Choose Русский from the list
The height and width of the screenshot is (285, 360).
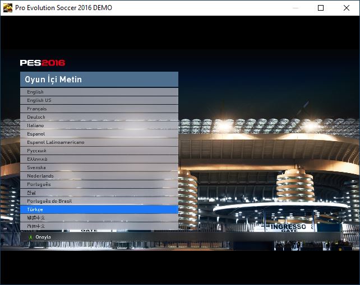[99, 151]
